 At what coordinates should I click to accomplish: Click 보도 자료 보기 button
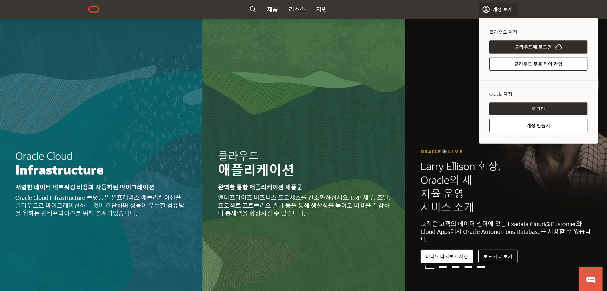pos(498,256)
